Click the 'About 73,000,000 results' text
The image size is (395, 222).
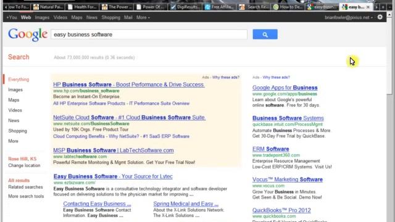pyautogui.click(x=94, y=57)
